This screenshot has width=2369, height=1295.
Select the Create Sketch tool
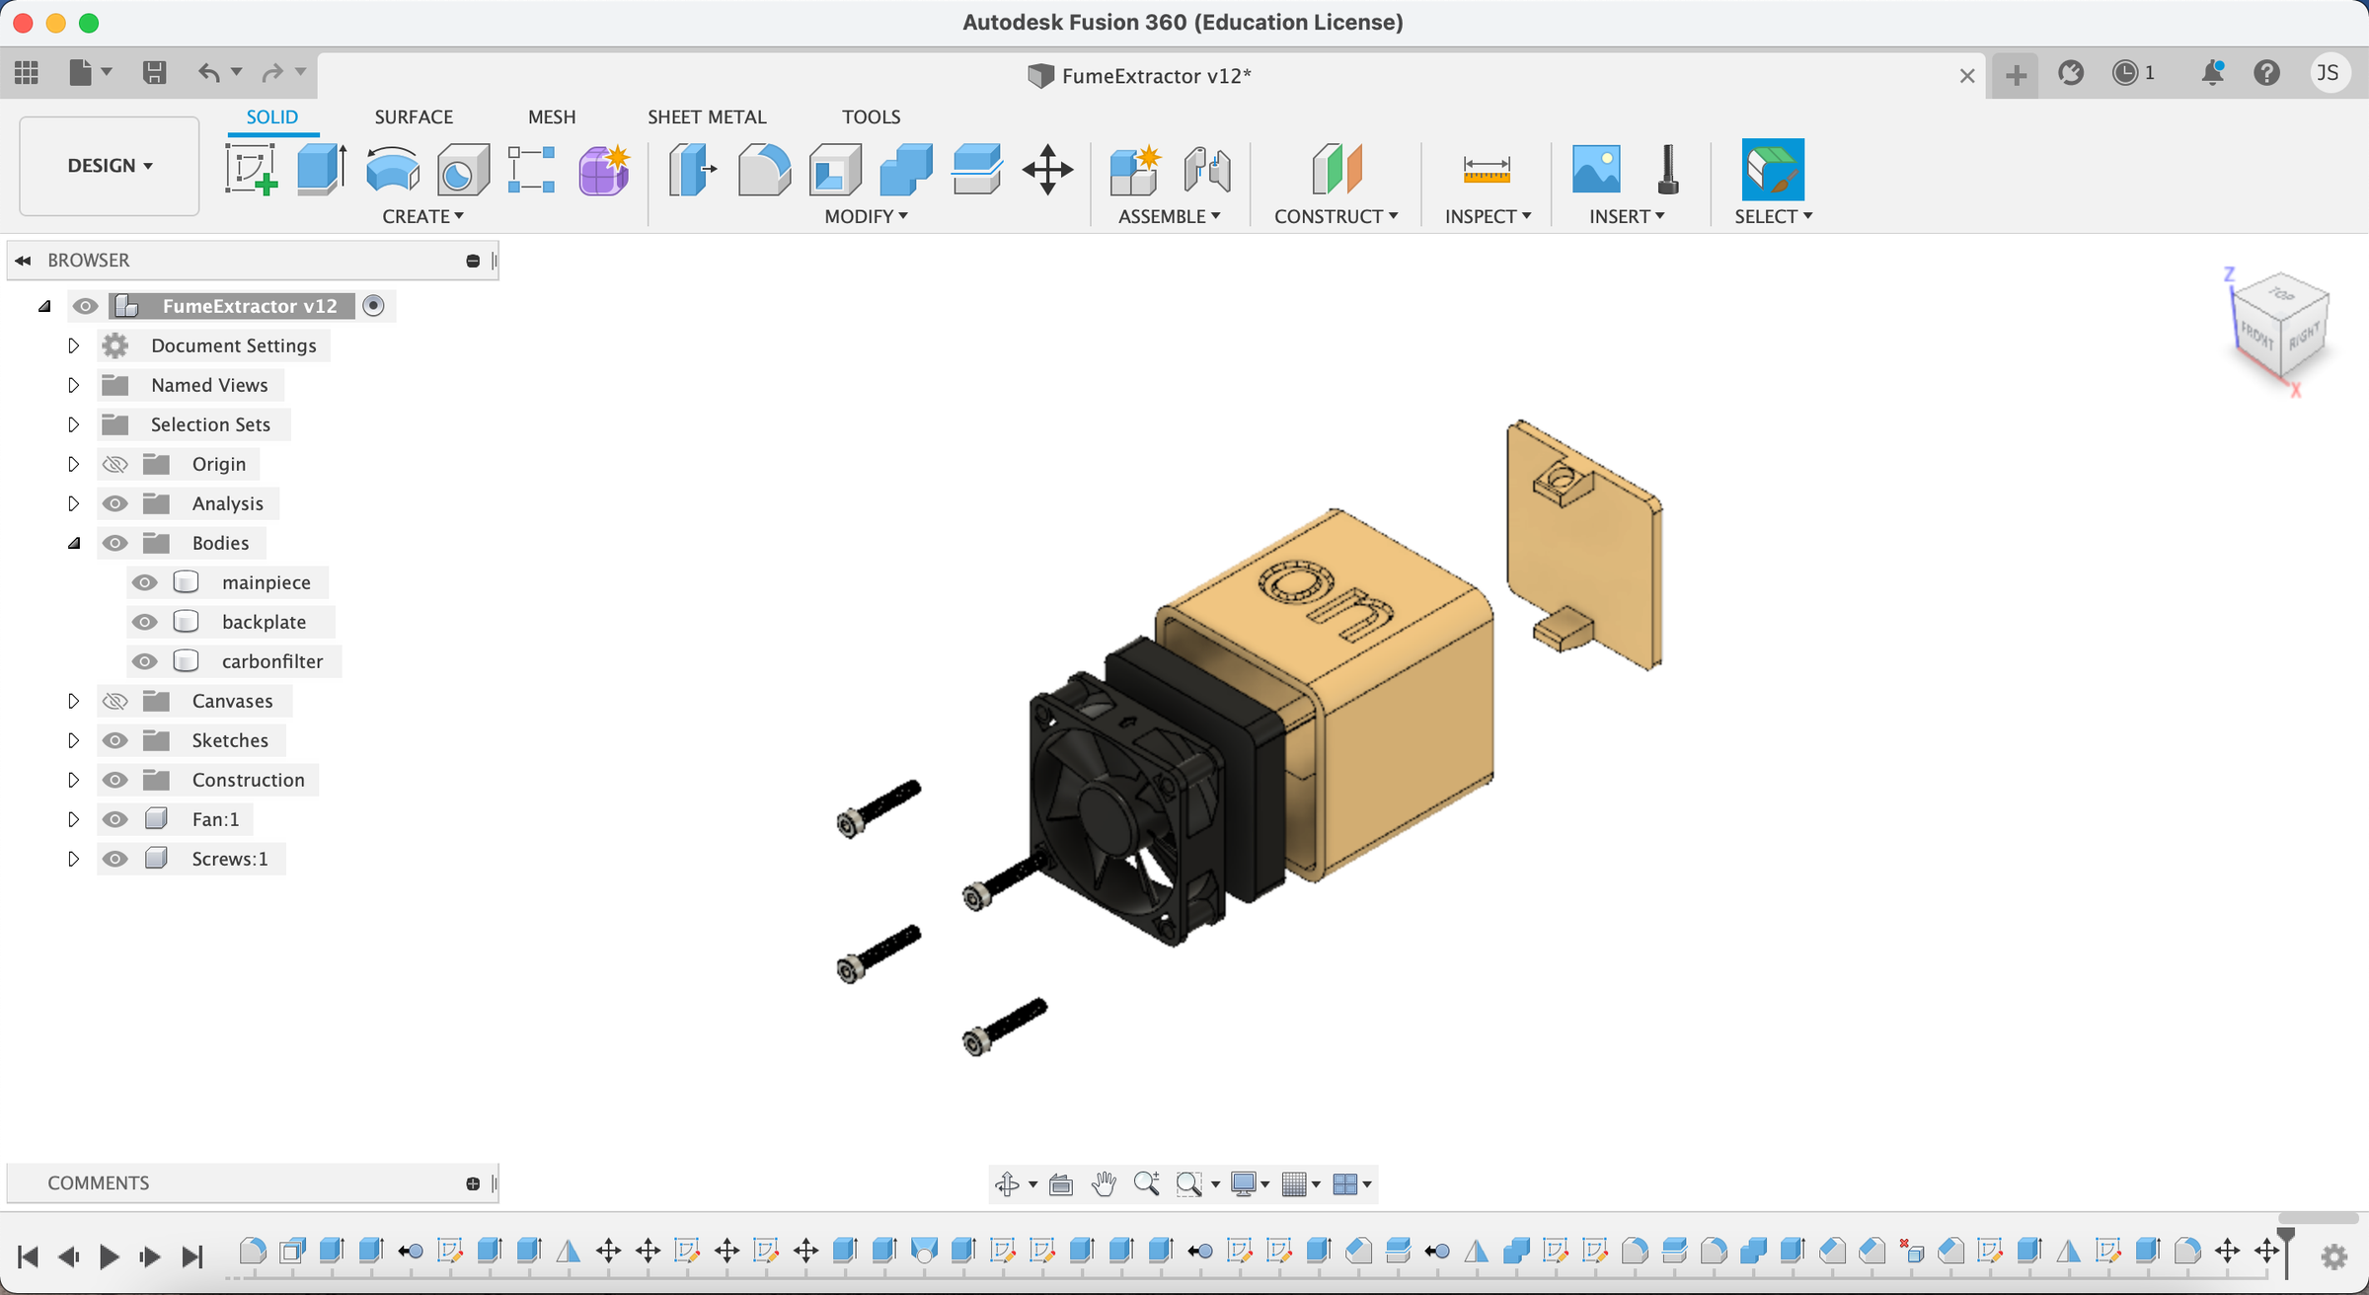[x=252, y=169]
